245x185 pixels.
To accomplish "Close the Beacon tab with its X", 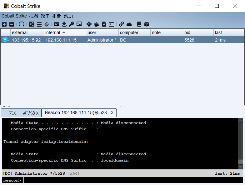I will [x=112, y=112].
